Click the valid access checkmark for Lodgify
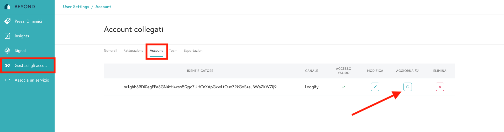Screen dimensions: 504x132 pos(344,87)
